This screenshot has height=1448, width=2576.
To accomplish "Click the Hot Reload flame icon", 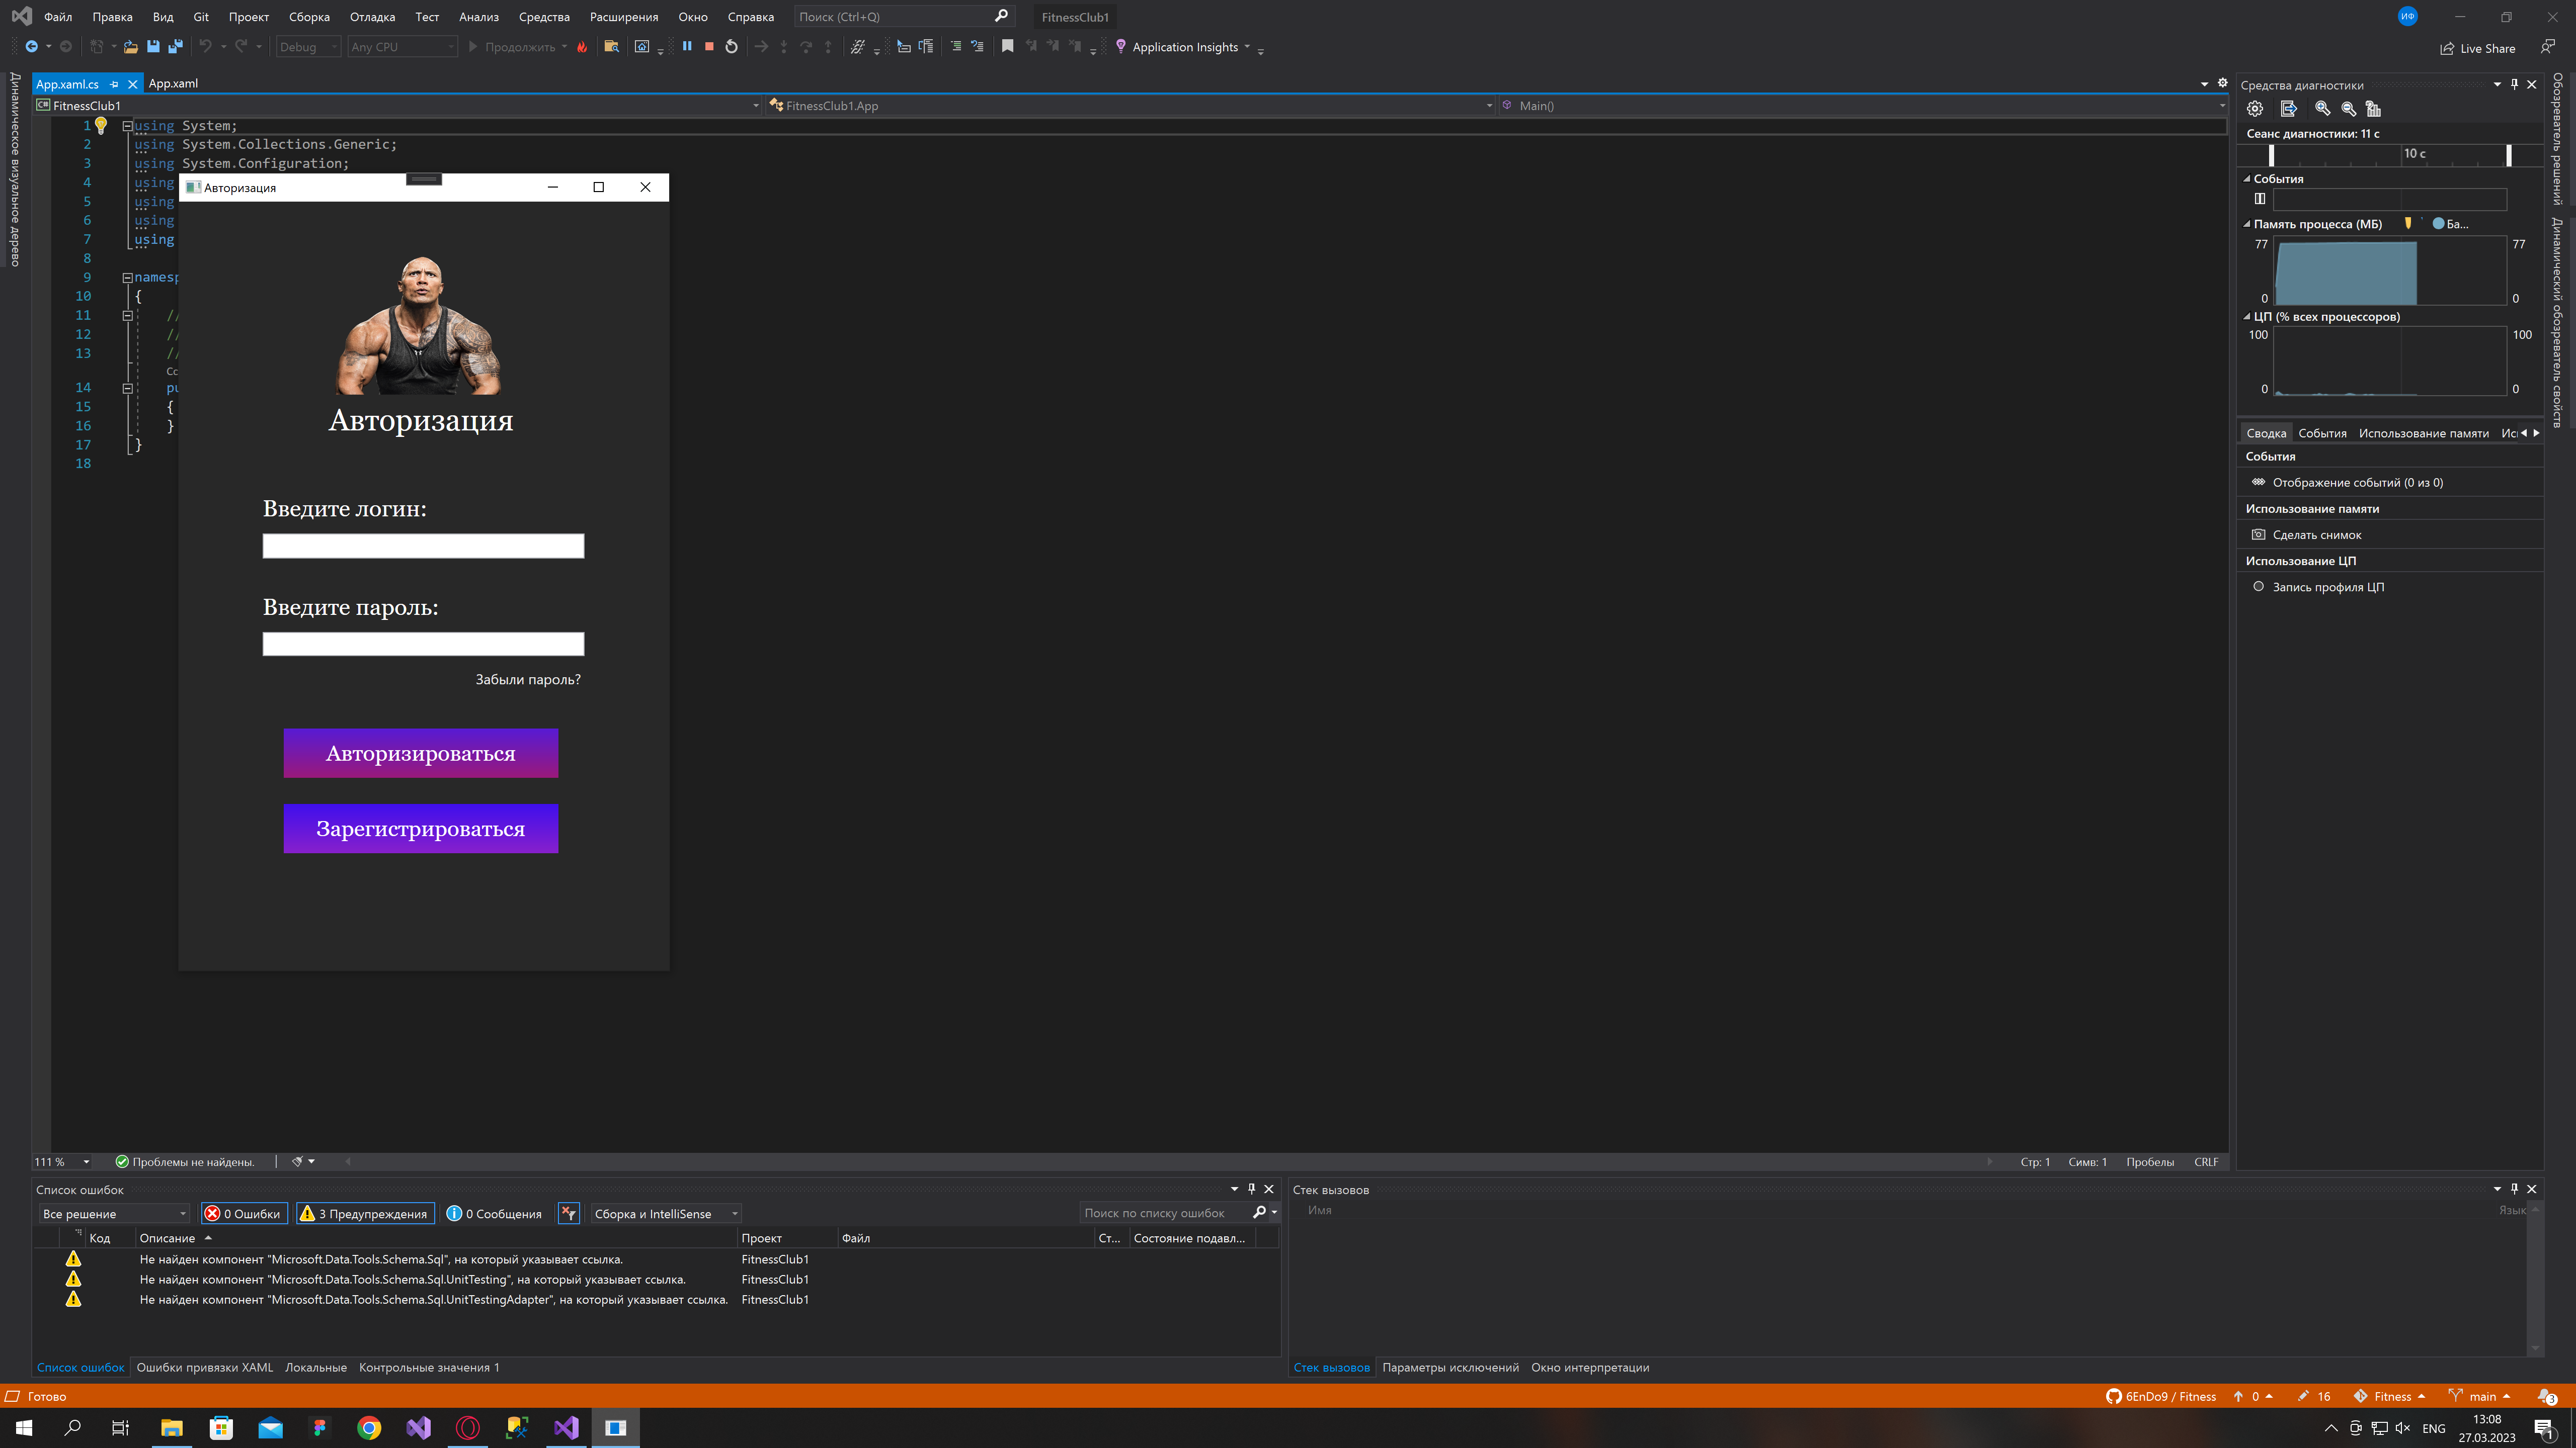I will coord(582,46).
